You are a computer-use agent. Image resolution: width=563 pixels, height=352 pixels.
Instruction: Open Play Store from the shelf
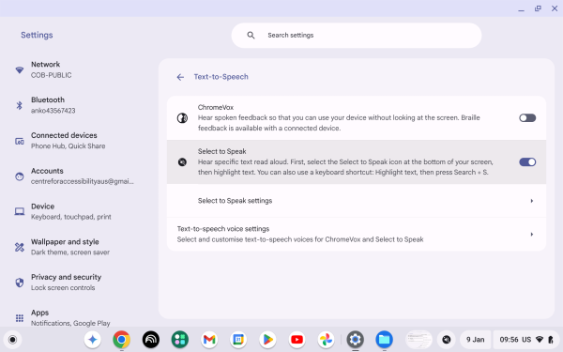click(x=267, y=340)
